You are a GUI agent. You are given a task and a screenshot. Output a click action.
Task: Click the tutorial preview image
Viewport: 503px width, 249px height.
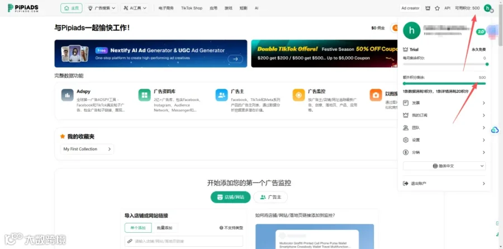pos(315,237)
